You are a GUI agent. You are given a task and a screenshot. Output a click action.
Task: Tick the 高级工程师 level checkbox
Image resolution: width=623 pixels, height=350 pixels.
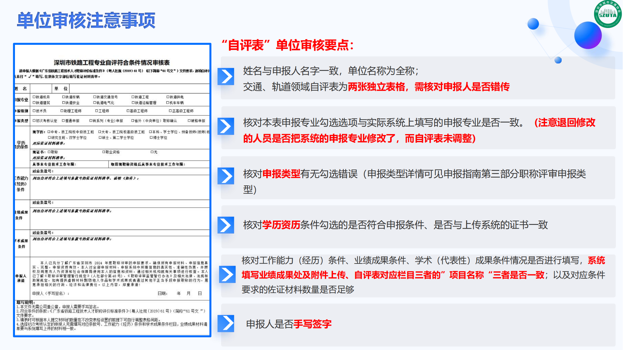pos(128,111)
